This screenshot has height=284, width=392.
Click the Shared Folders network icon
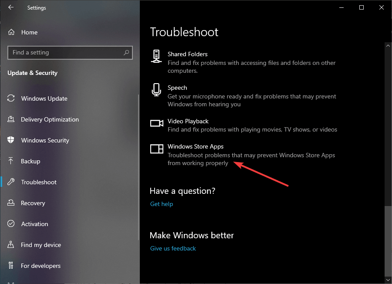pyautogui.click(x=156, y=56)
